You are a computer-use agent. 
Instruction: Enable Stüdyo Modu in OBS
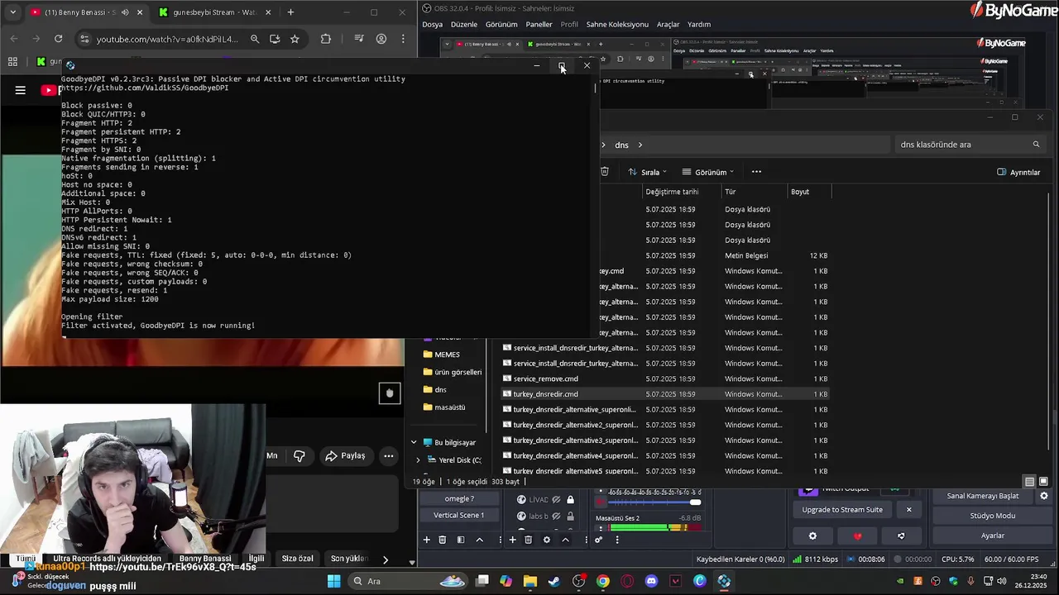pyautogui.click(x=993, y=516)
